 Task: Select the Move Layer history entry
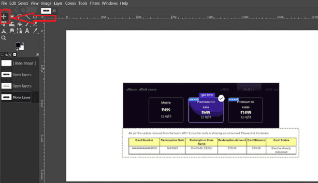(x=16, y=97)
